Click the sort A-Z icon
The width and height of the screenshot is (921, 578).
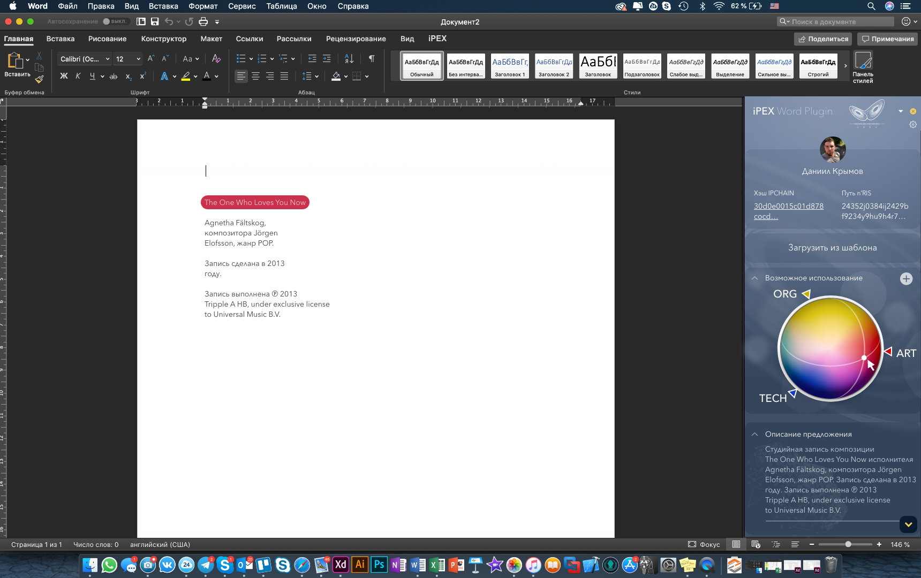(349, 58)
